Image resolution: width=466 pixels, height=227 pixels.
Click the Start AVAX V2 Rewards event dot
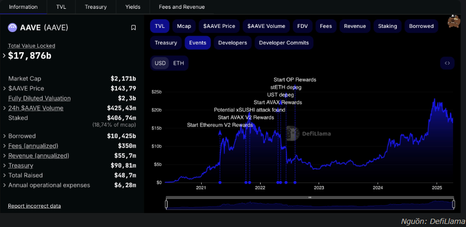(246, 183)
